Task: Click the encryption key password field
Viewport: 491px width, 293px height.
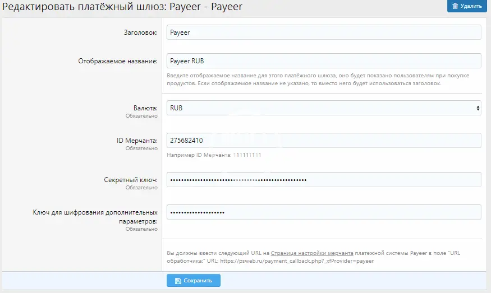Action: 324,212
